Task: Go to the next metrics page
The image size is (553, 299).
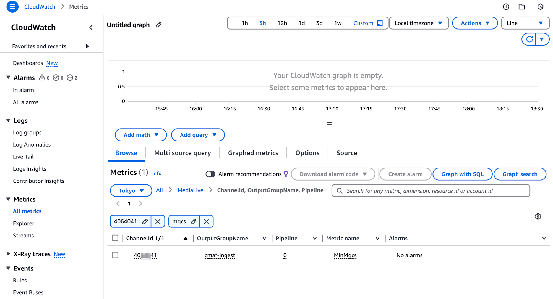Action: click(141, 203)
